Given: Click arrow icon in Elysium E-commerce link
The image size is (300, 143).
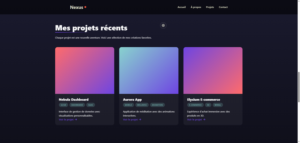Looking at the screenshot, I should 204,119.
